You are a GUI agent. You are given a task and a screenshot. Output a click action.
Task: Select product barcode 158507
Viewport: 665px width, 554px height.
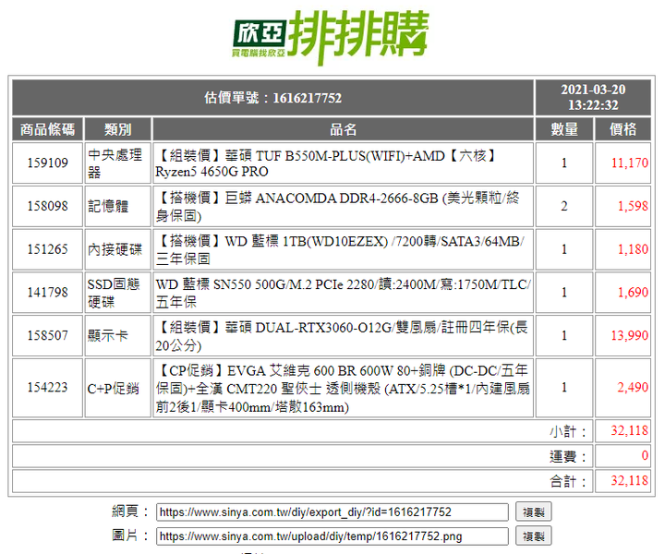[x=47, y=336]
